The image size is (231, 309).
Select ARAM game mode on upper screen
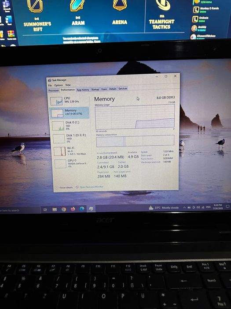78,13
